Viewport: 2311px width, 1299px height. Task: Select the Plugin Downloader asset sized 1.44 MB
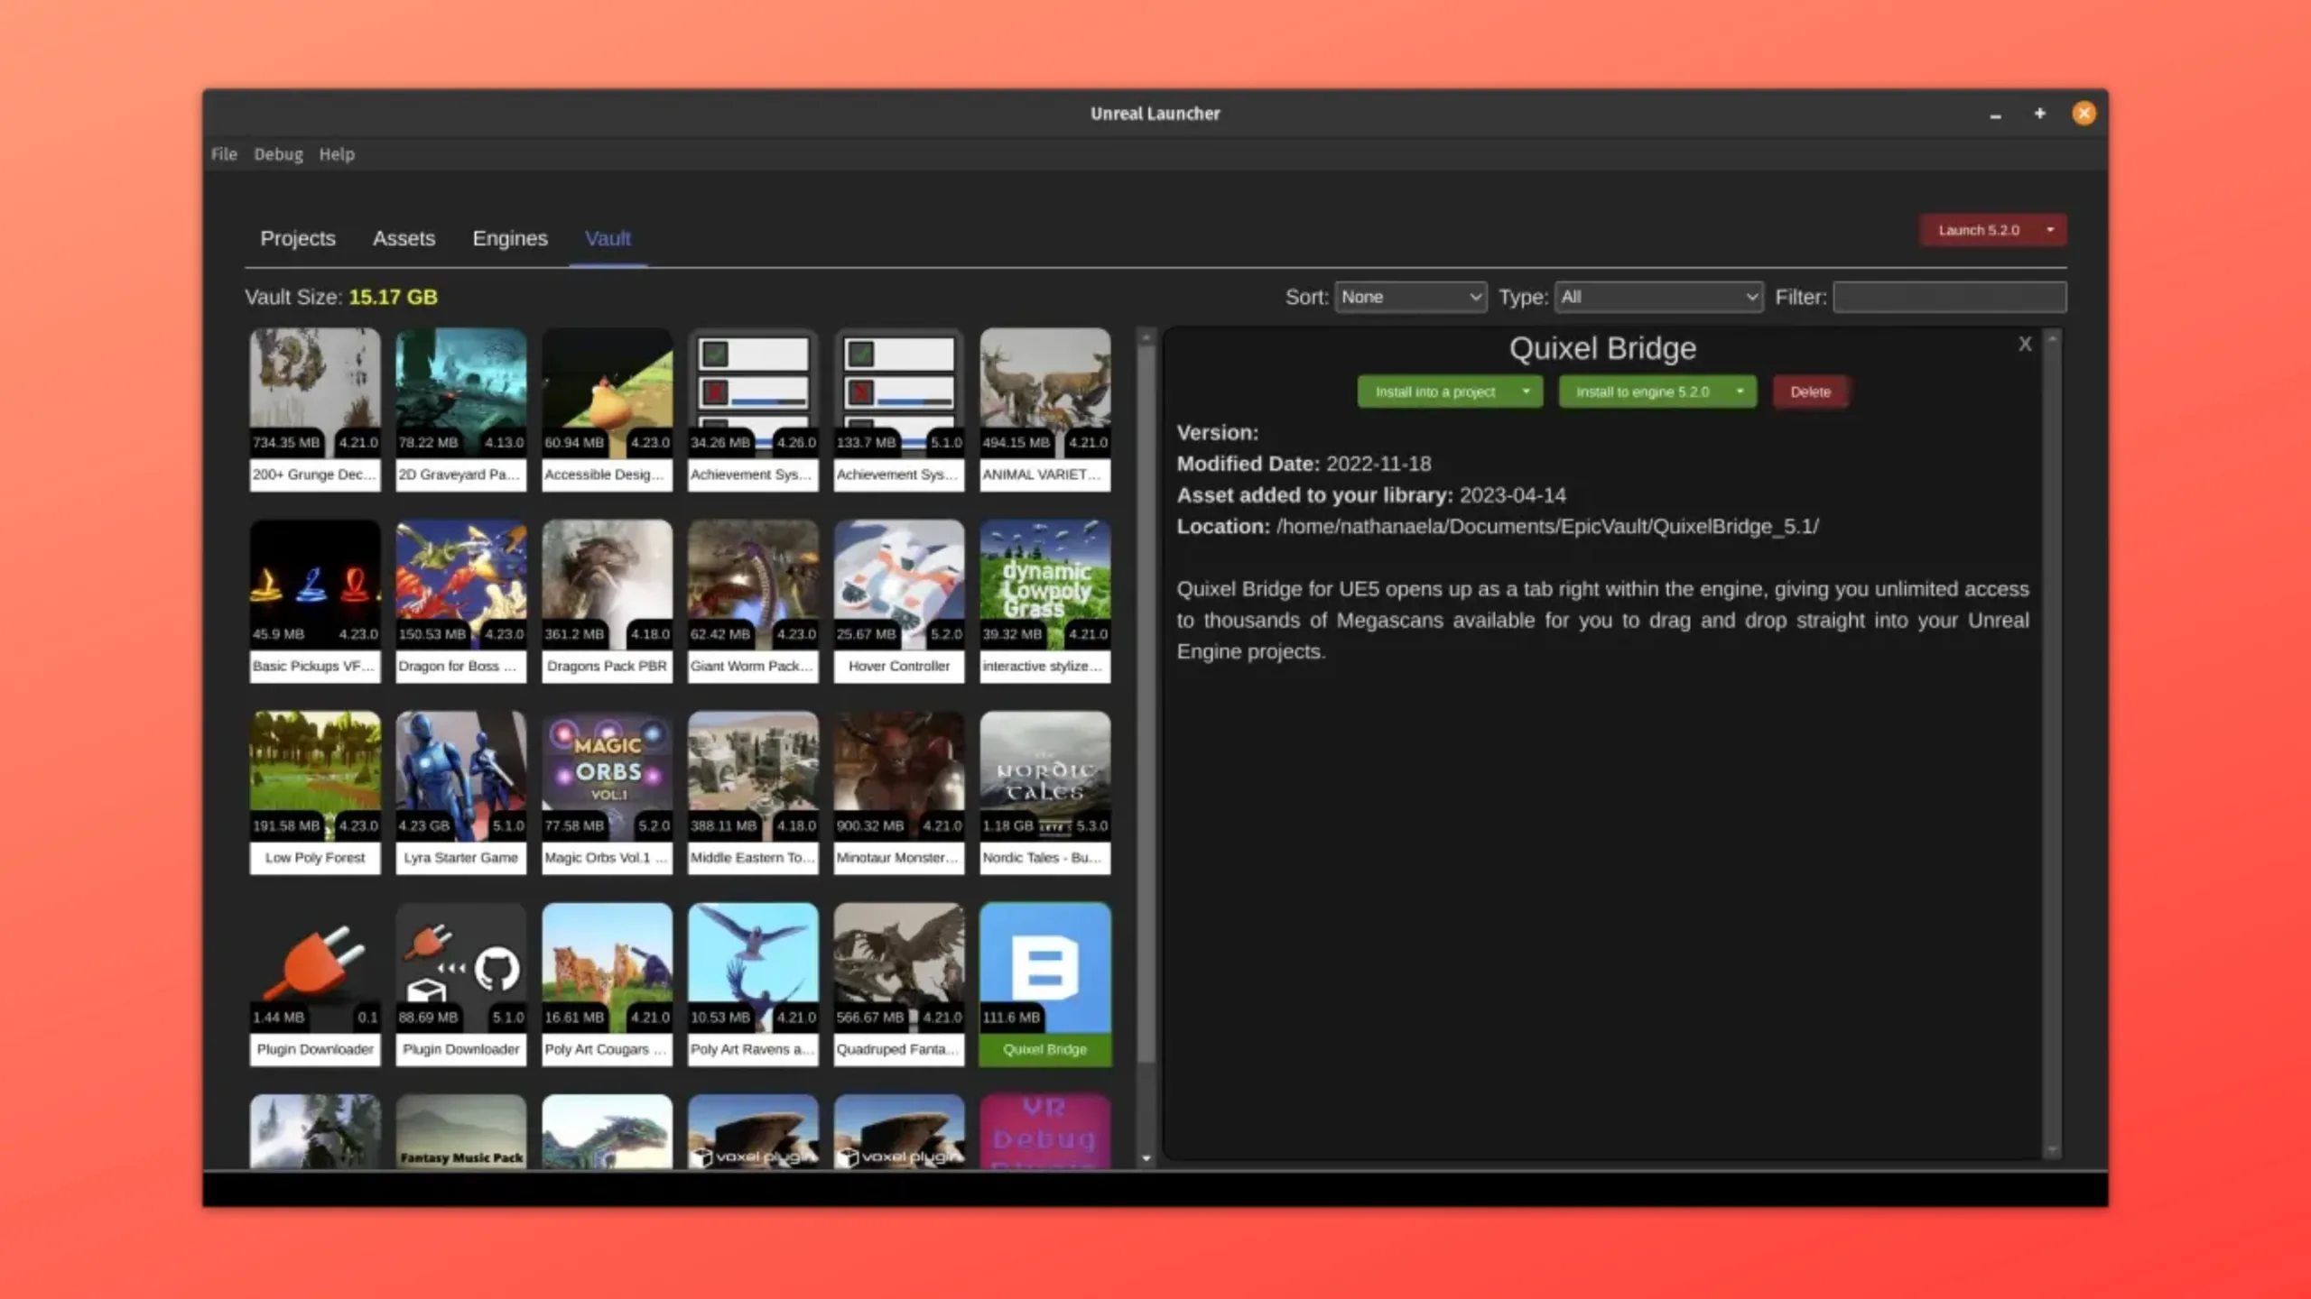[x=315, y=984]
